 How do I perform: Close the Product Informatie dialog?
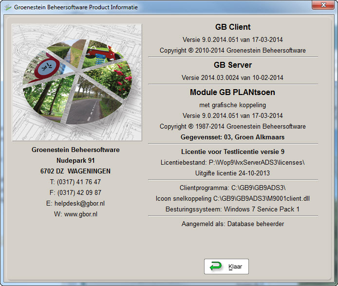(x=321, y=7)
